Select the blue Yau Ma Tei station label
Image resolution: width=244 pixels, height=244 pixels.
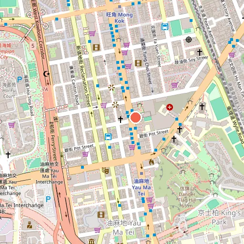click(x=141, y=187)
